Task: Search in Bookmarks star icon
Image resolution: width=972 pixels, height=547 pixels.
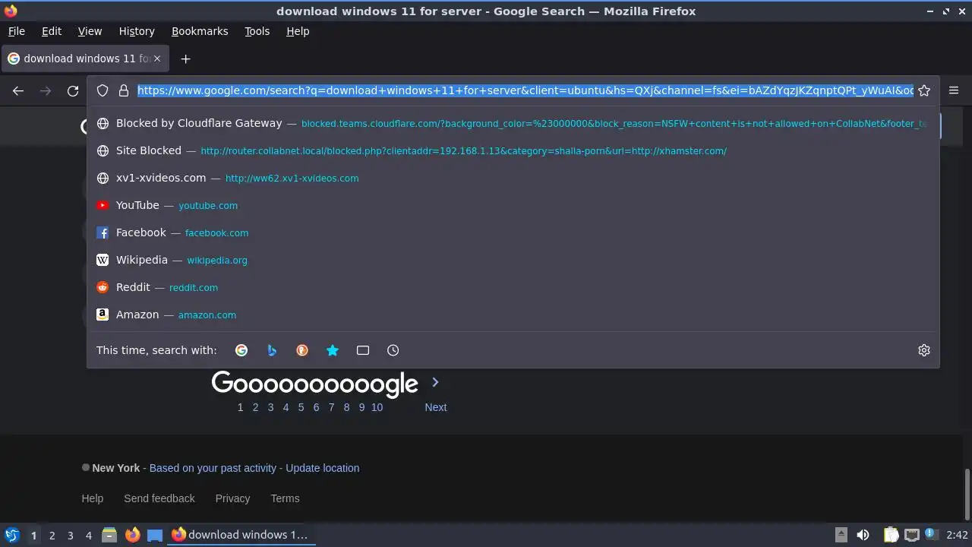Action: tap(333, 350)
